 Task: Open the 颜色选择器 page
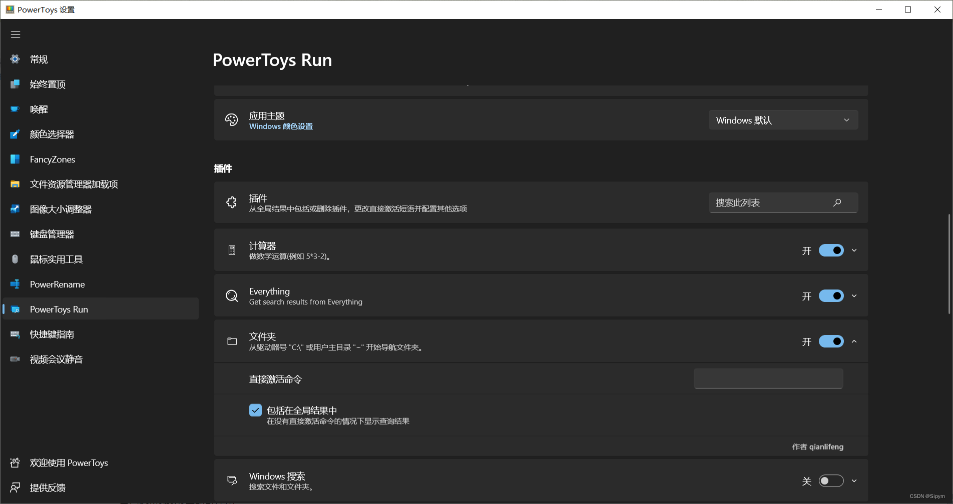pos(101,134)
